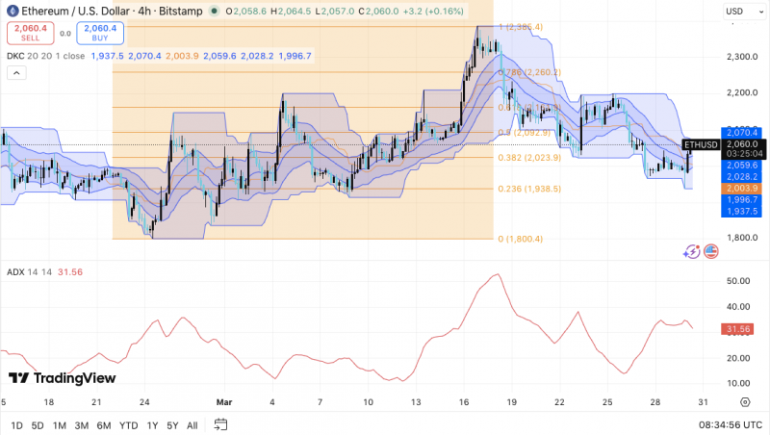Viewport: 770px width, 435px height.
Task: Click the 2,060.4 BUY button
Action: point(100,33)
